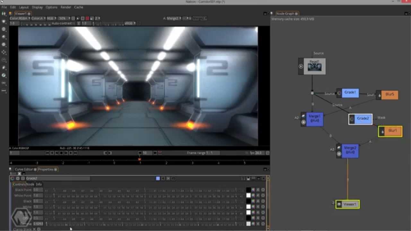Select the Read1 node in the node graph

[315, 66]
